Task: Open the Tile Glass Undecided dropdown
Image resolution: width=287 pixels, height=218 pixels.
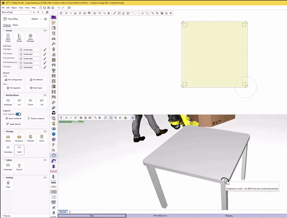Action: tap(30, 67)
